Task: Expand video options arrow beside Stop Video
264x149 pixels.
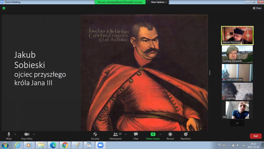Action: [x=34, y=134]
